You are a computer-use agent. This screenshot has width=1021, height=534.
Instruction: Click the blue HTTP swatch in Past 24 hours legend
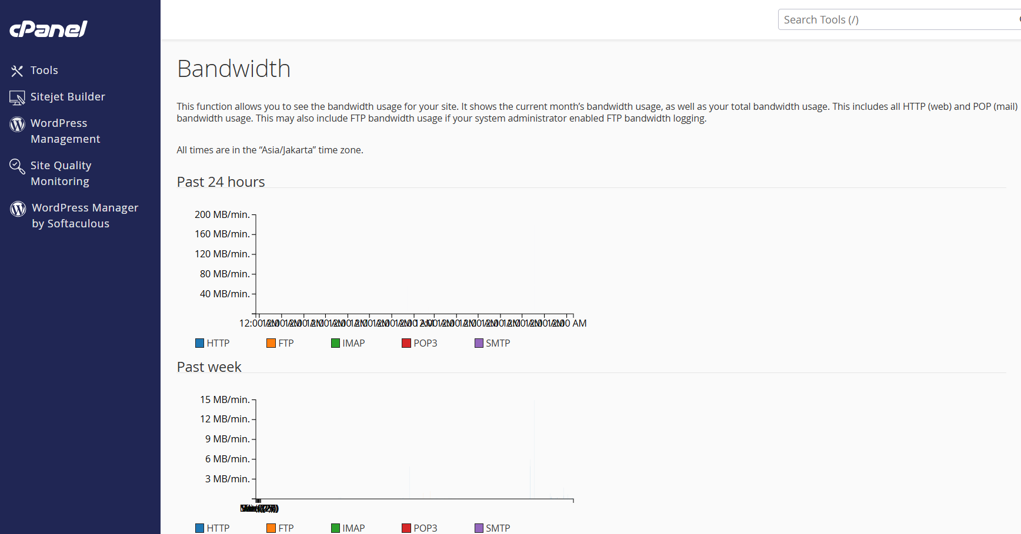(x=199, y=343)
